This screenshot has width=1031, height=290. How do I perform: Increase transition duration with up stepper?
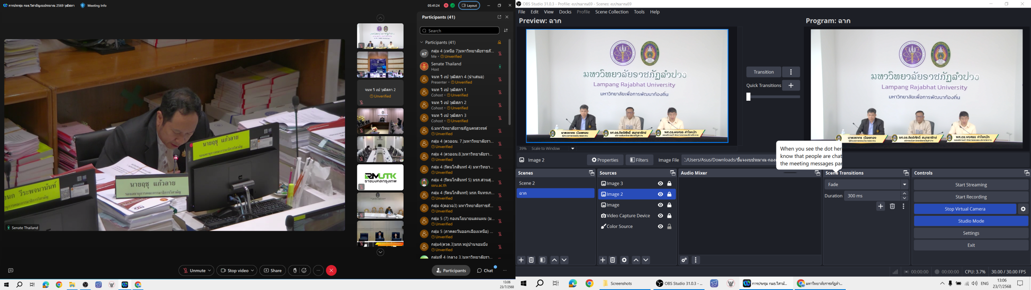coord(905,194)
